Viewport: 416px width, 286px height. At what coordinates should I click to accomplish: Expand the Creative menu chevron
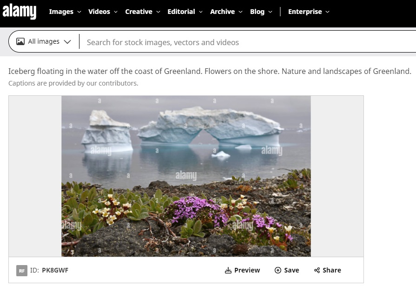coord(158,12)
